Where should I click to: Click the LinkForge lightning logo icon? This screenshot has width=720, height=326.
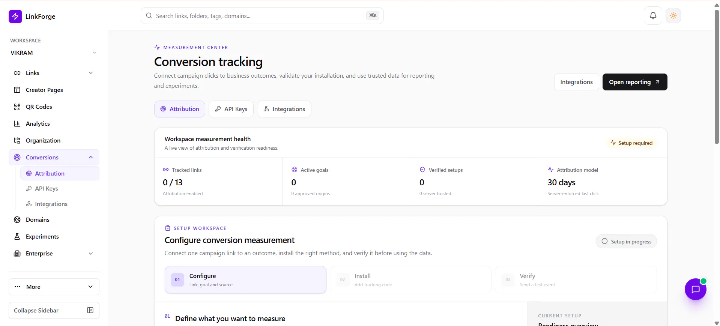pyautogui.click(x=15, y=16)
